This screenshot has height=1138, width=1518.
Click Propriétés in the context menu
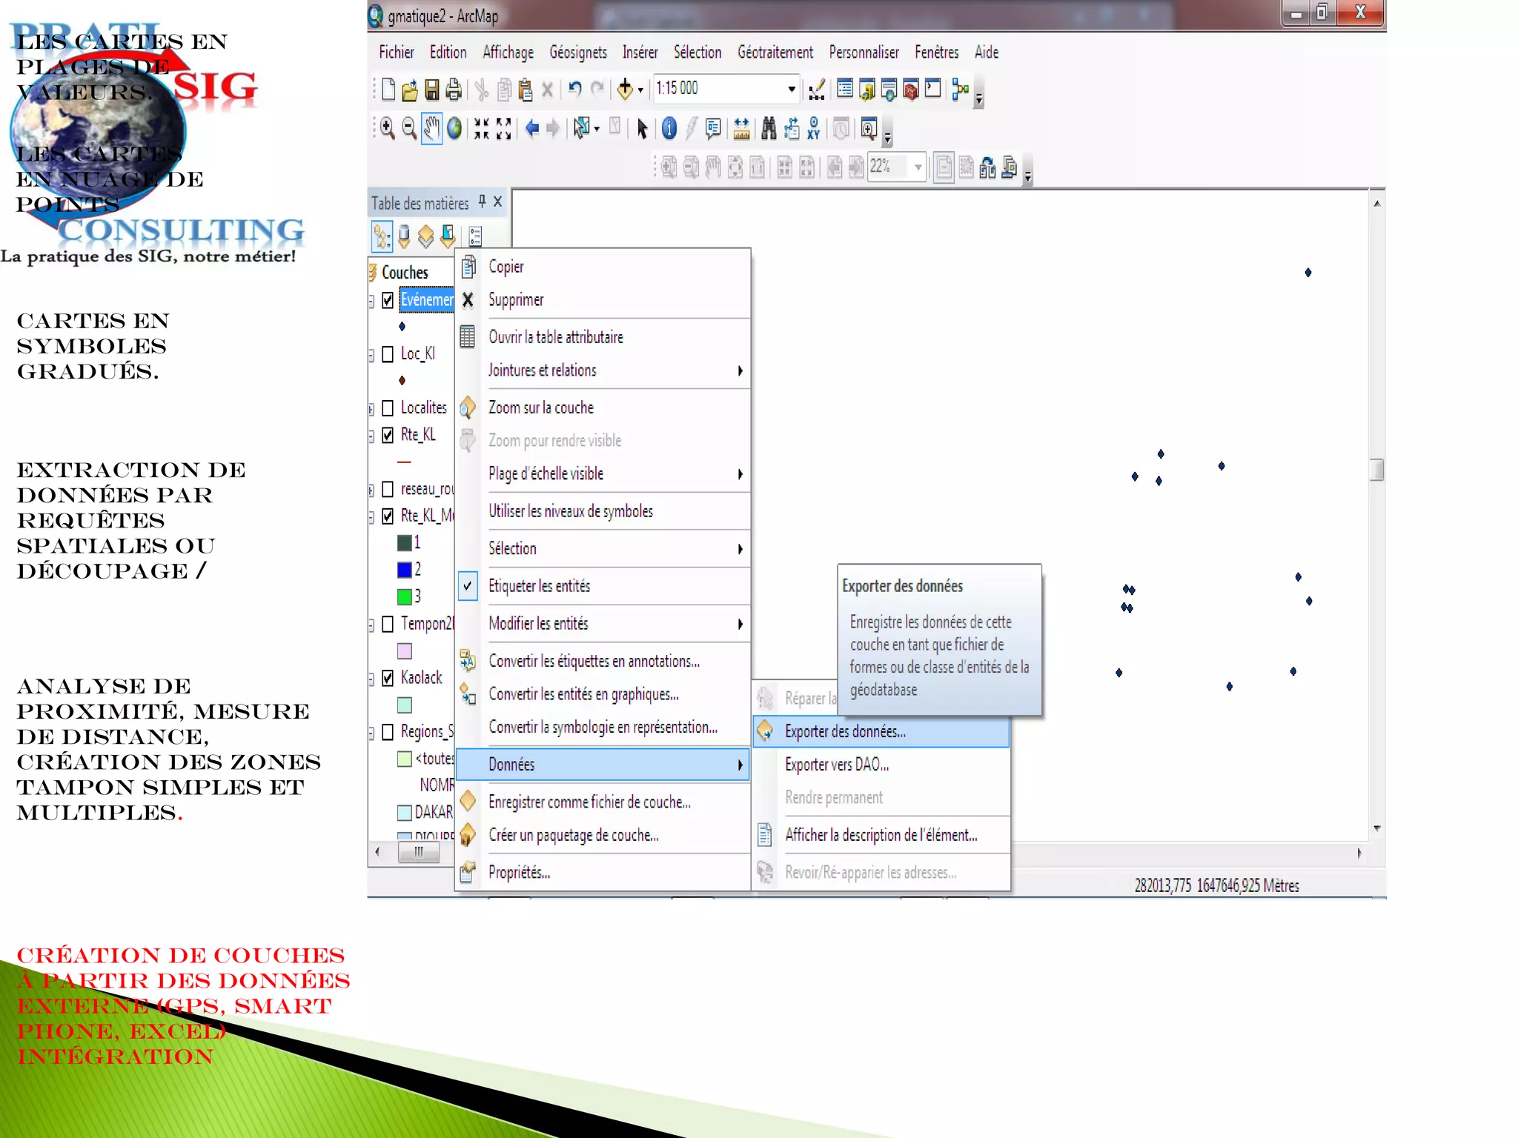tap(519, 873)
